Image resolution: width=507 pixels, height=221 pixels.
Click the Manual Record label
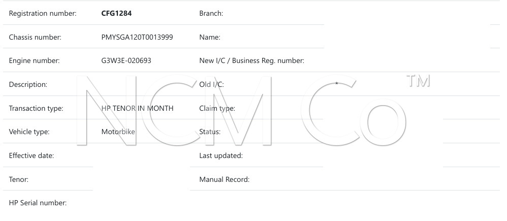tap(225, 179)
